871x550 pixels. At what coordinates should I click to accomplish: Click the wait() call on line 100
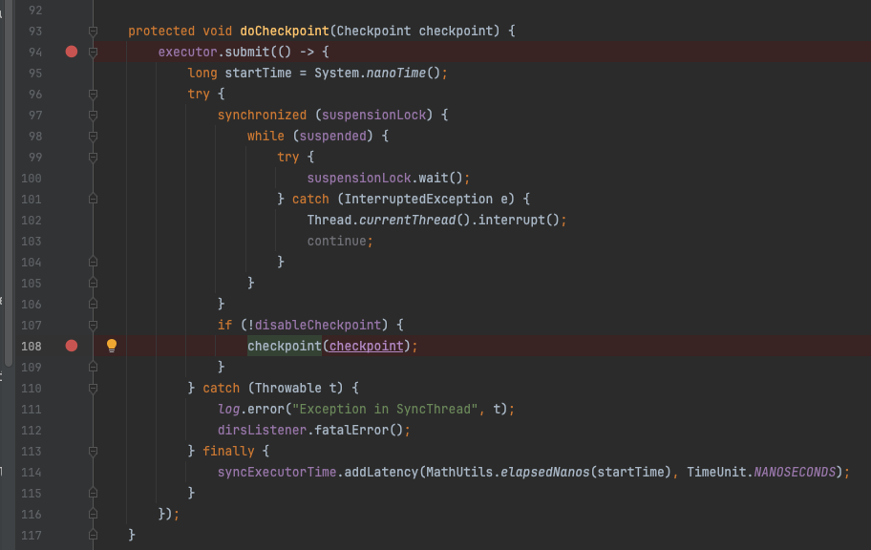tap(440, 178)
